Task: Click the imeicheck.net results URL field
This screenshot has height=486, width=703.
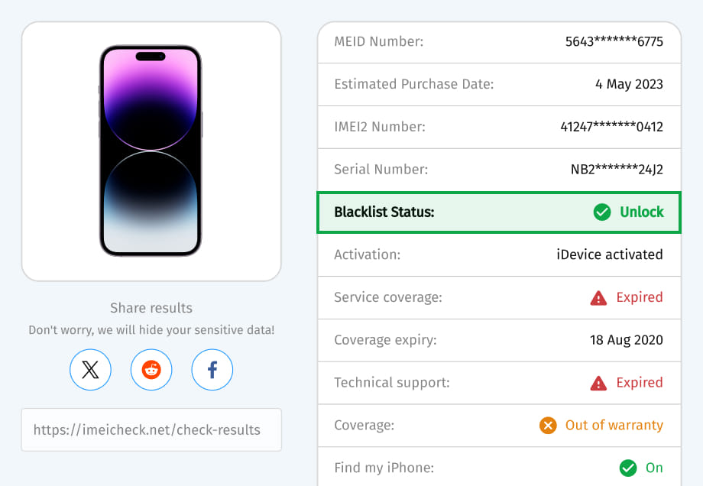Action: click(x=151, y=429)
